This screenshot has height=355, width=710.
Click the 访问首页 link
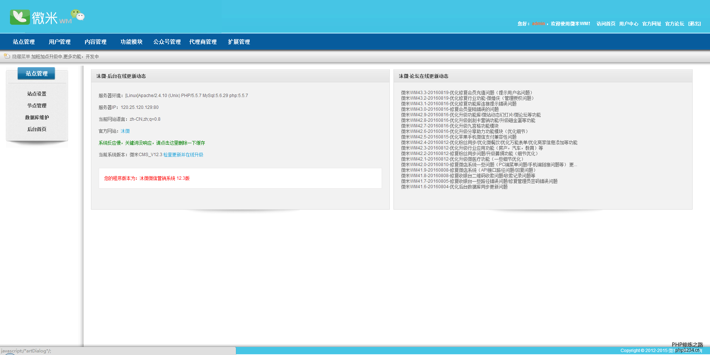606,24
